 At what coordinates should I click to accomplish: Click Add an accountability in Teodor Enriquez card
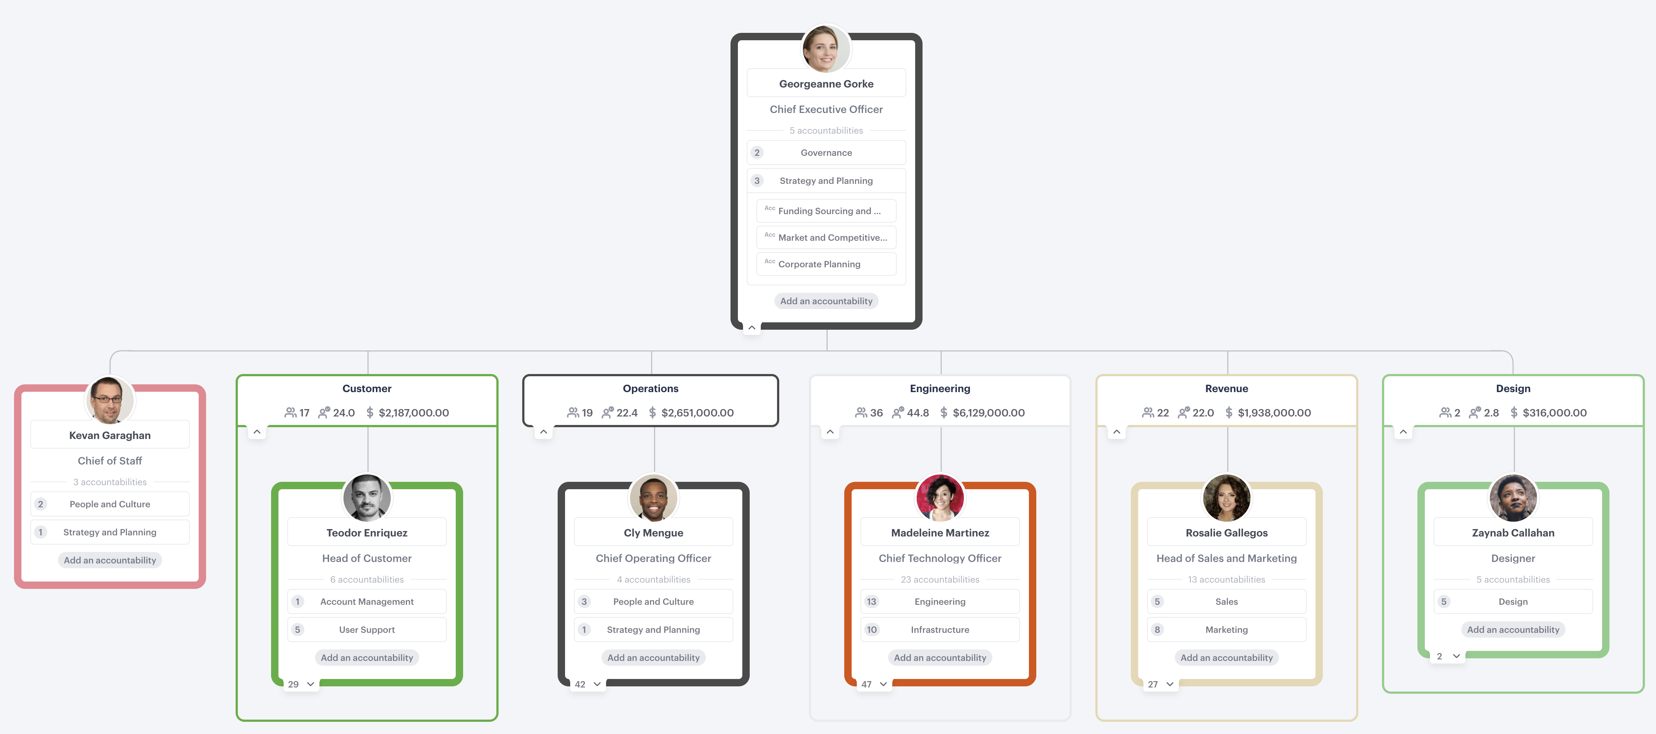(x=366, y=656)
